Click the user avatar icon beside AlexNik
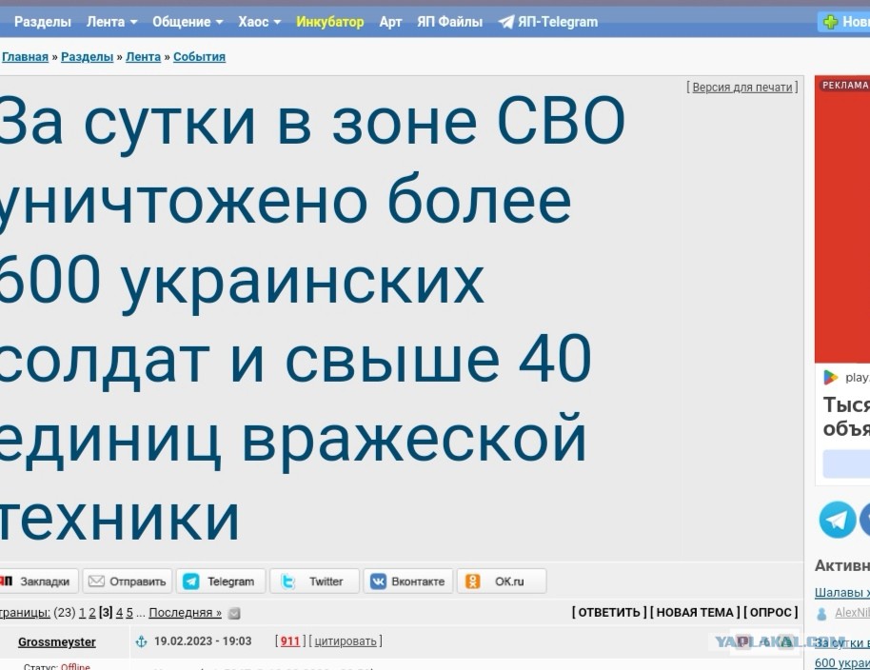The image size is (870, 670). point(821,614)
